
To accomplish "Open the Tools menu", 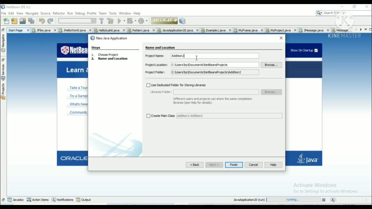I will (x=113, y=13).
